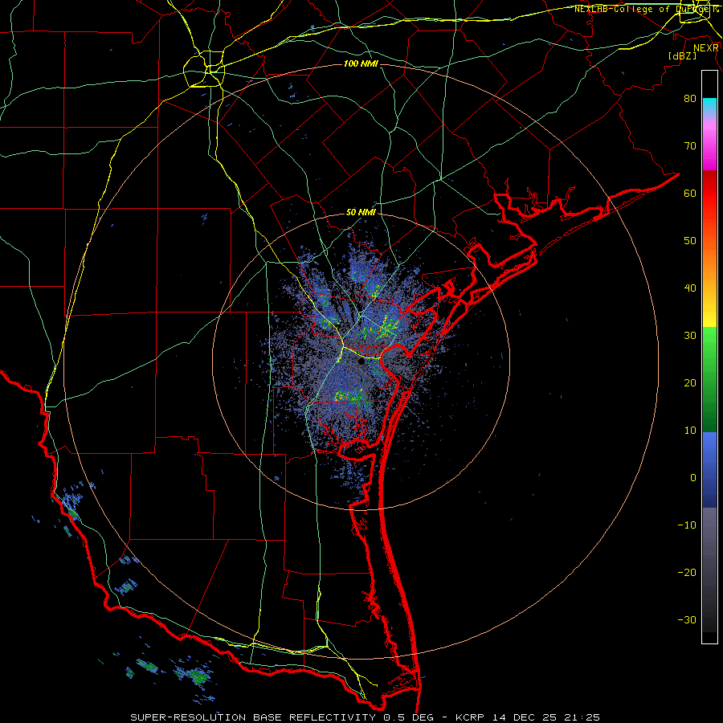Click the -20 value on the dBZ scale
The image size is (723, 723).
pos(687,573)
